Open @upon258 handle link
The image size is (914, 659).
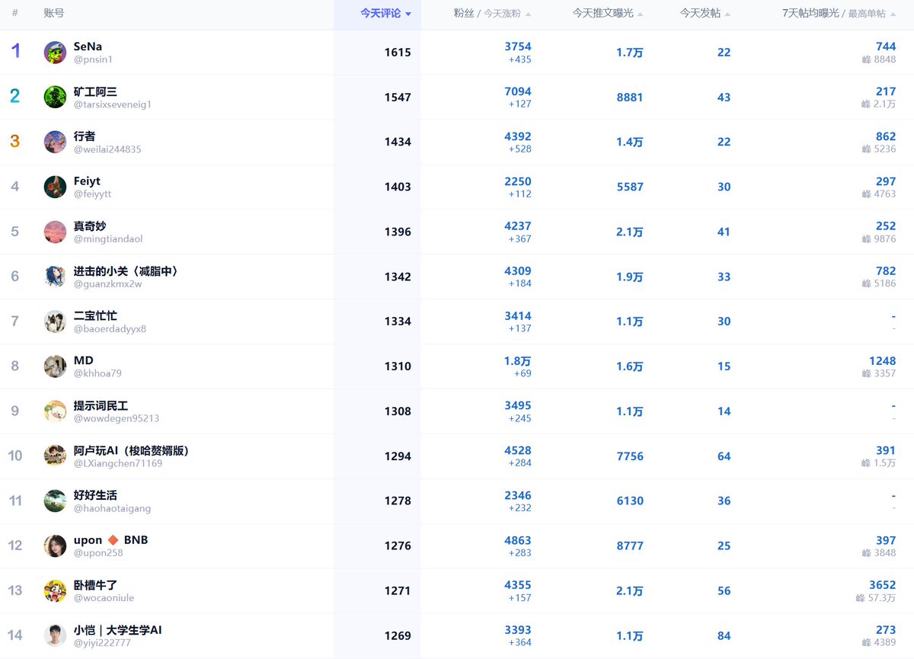tap(98, 553)
